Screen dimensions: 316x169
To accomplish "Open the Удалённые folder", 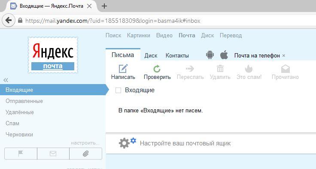I will pyautogui.click(x=20, y=112).
